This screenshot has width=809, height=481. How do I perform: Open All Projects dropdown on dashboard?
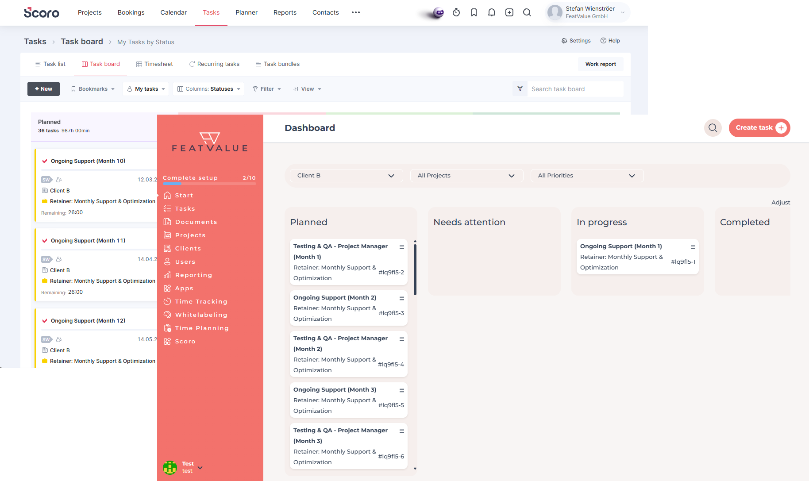[x=467, y=176]
